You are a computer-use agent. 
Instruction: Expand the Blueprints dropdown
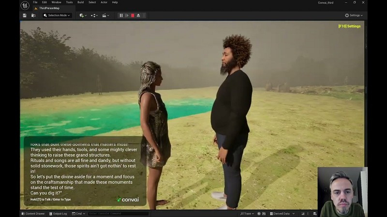[x=94, y=15]
